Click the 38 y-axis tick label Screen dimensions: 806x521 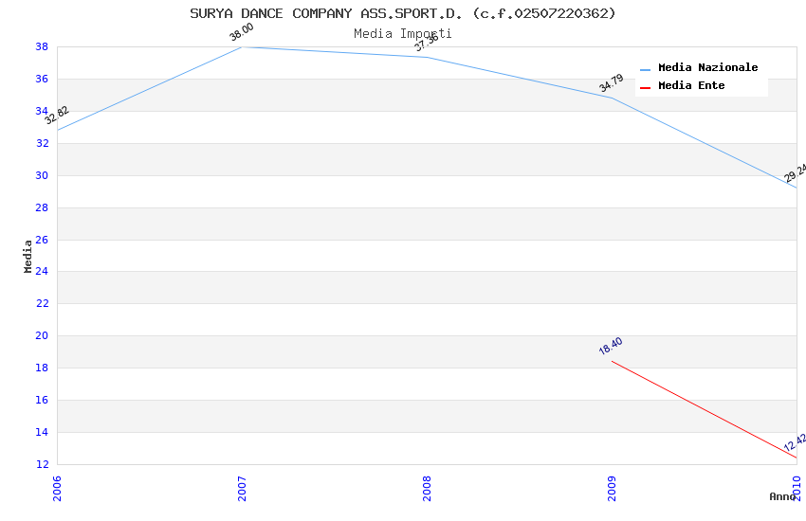coord(42,46)
